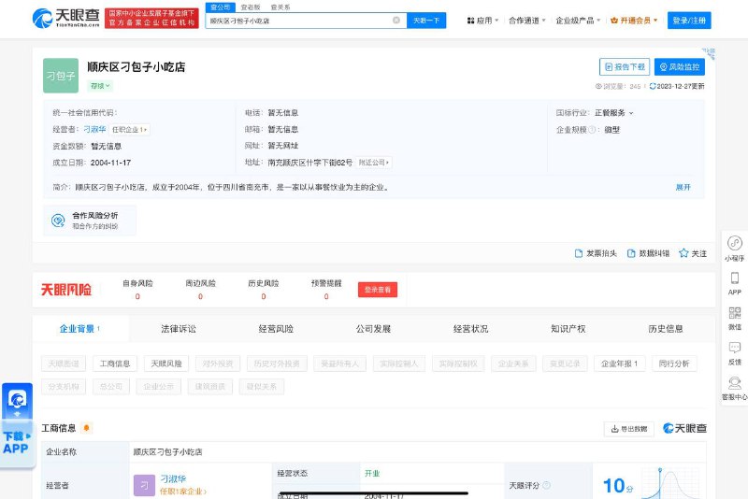
Task: Expand the 正餐服务 industry dropdown
Action: [x=614, y=113]
